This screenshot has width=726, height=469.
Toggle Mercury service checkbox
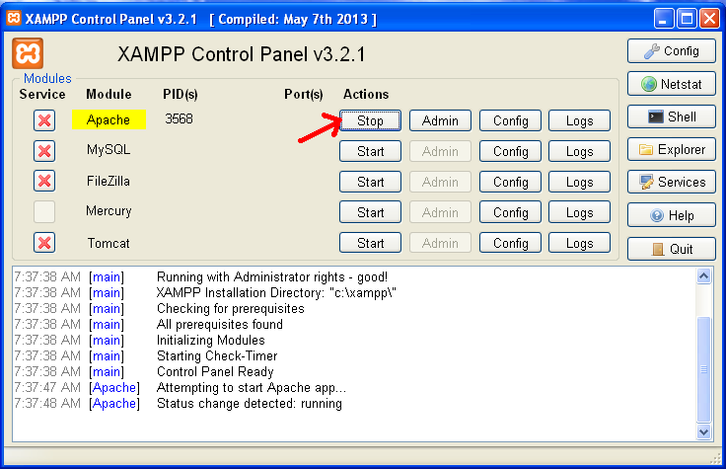tap(44, 212)
